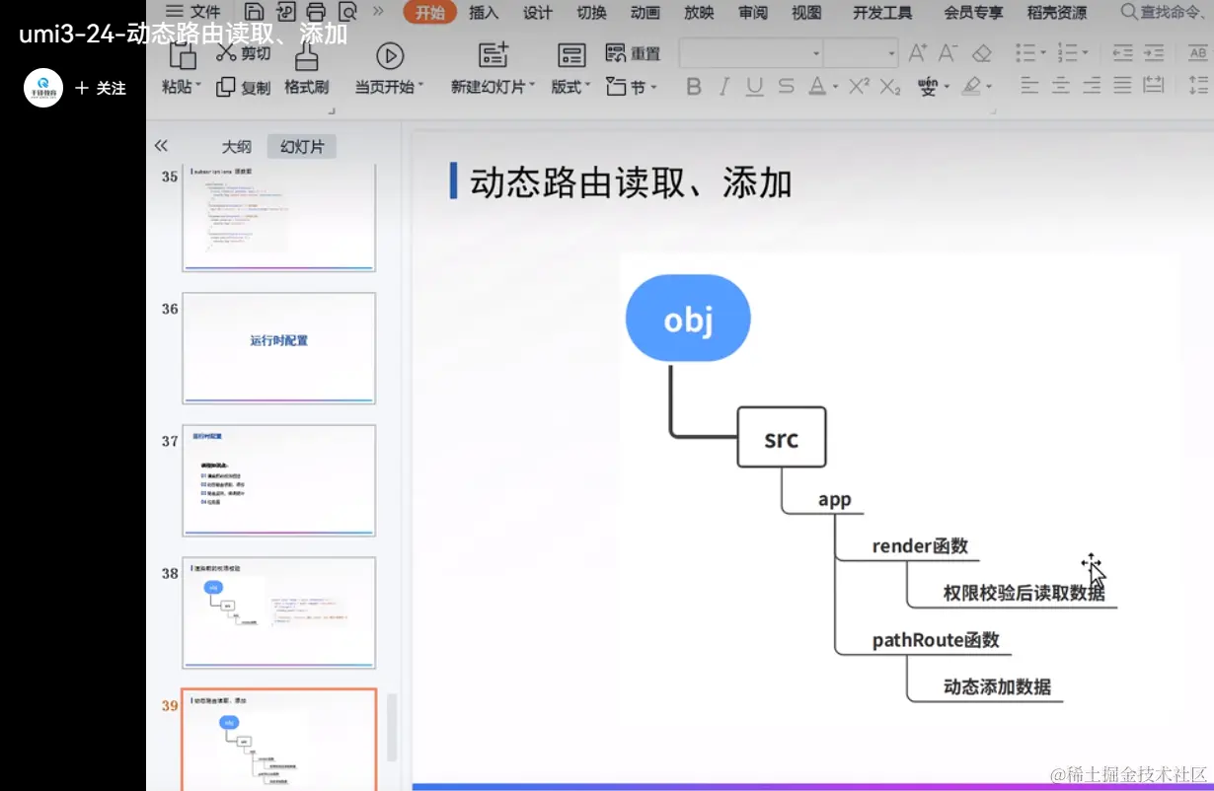Click the Subscript X₂ icon
The height and width of the screenshot is (791, 1214).
click(890, 87)
